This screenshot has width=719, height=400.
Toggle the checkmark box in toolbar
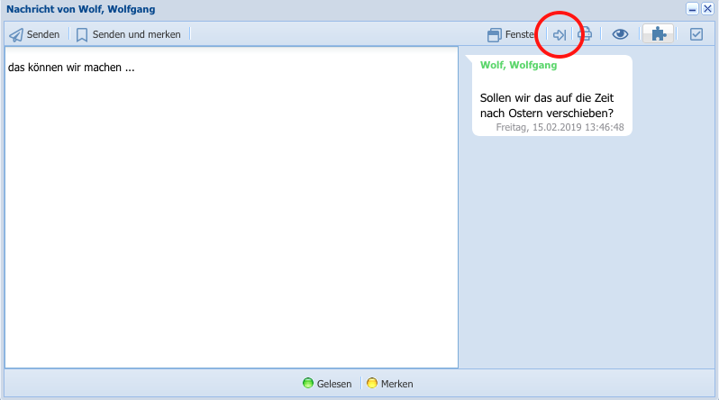pyautogui.click(x=696, y=35)
